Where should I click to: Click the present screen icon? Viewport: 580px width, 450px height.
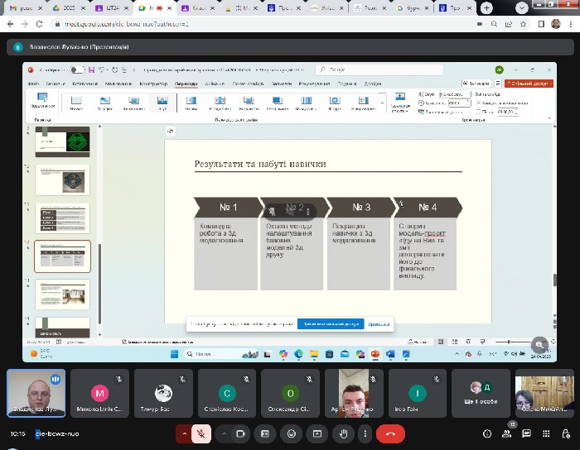click(x=316, y=433)
